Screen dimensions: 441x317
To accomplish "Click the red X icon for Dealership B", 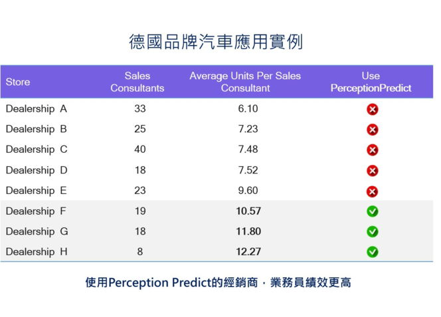I will [x=372, y=130].
